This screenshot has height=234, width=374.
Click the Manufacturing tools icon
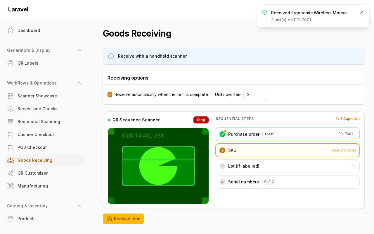(11, 186)
